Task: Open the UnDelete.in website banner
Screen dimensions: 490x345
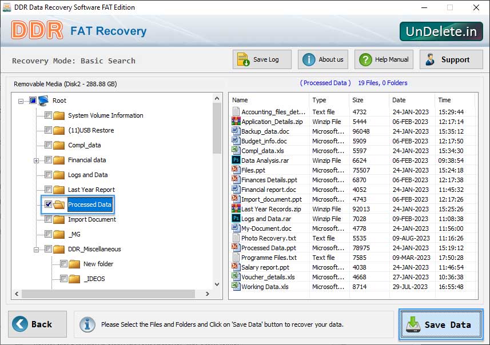Action: [x=441, y=31]
